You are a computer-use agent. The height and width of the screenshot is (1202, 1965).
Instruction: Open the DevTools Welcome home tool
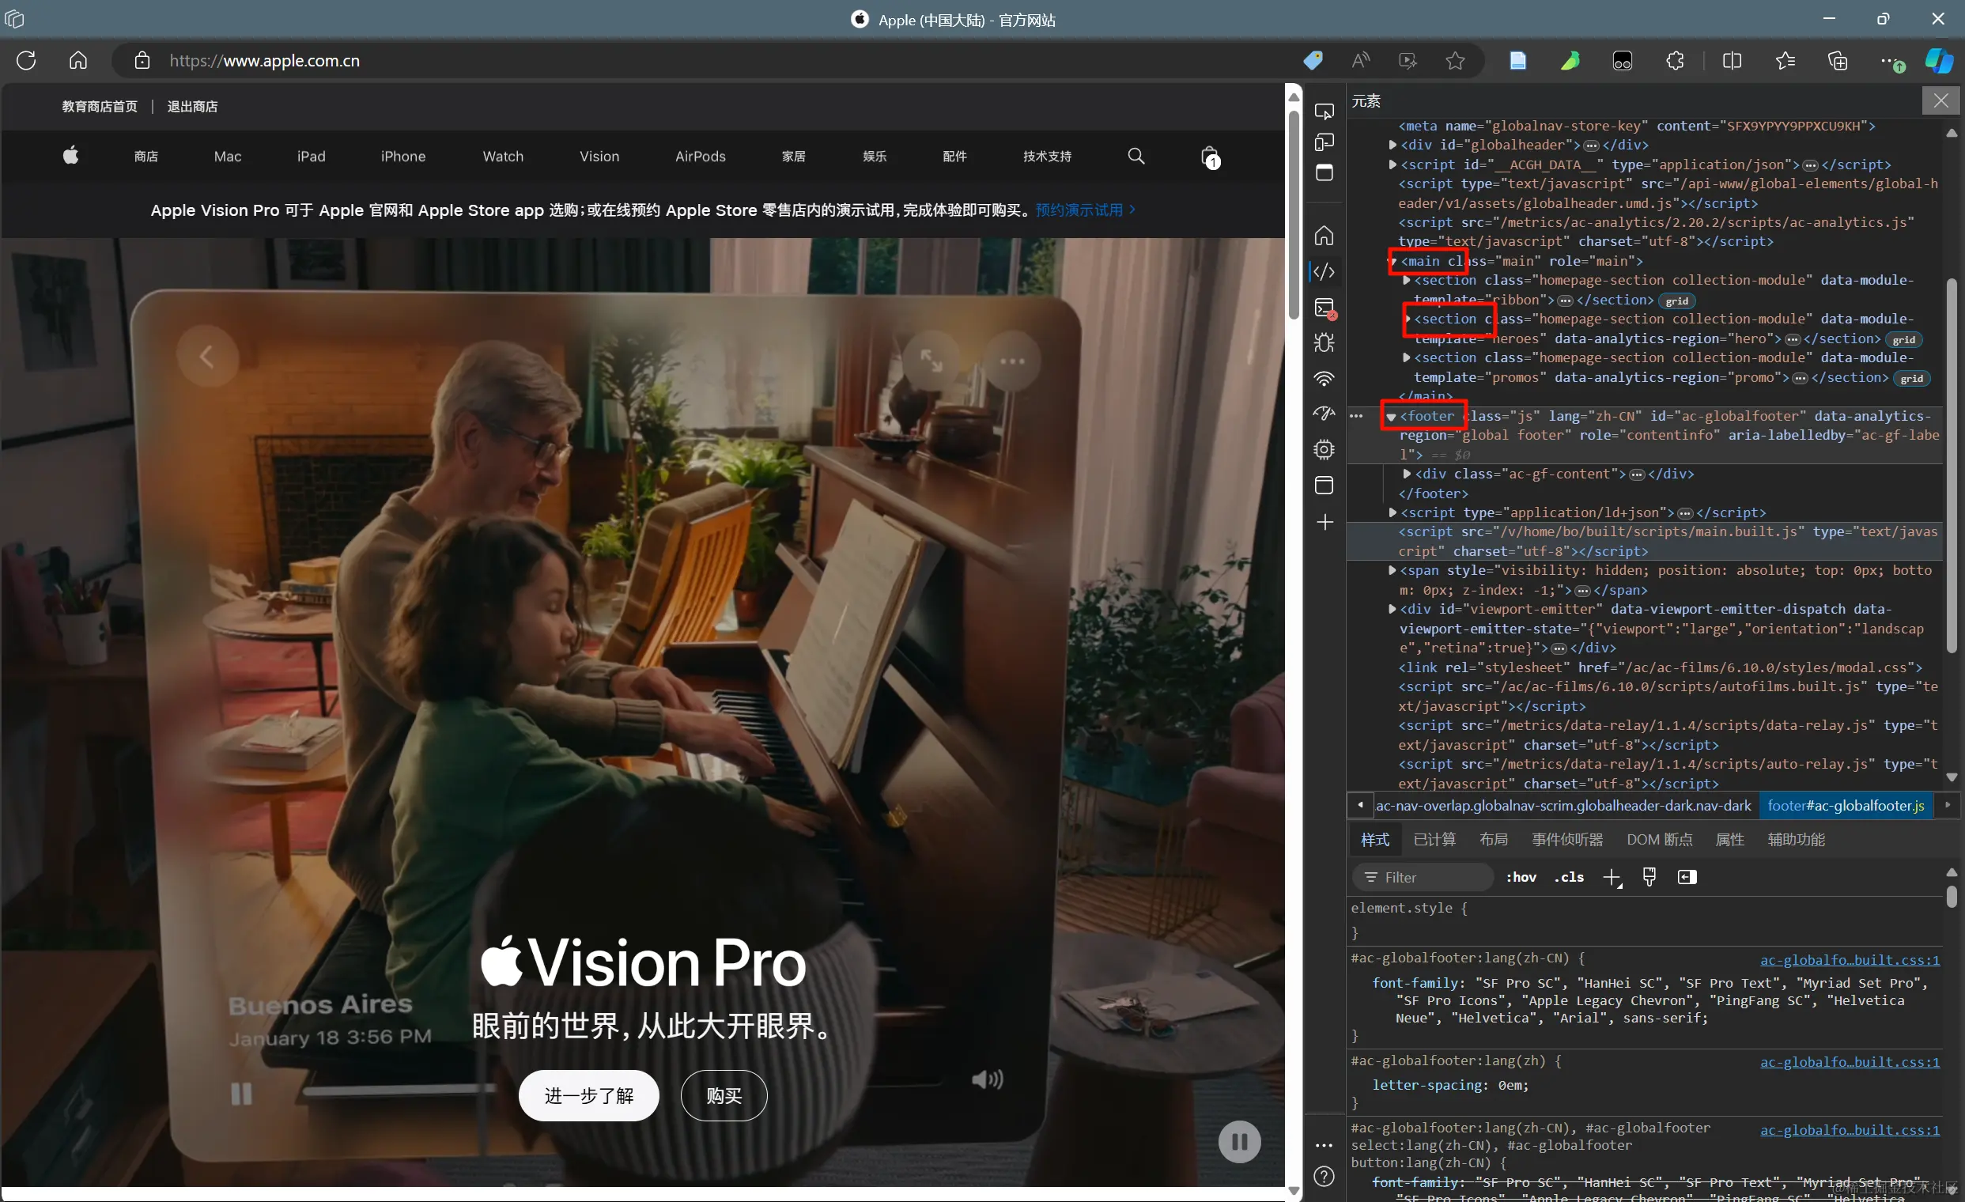pyautogui.click(x=1324, y=236)
